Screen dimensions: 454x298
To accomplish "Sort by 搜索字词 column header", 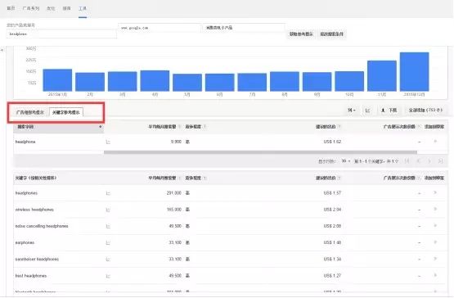I will (58, 127).
